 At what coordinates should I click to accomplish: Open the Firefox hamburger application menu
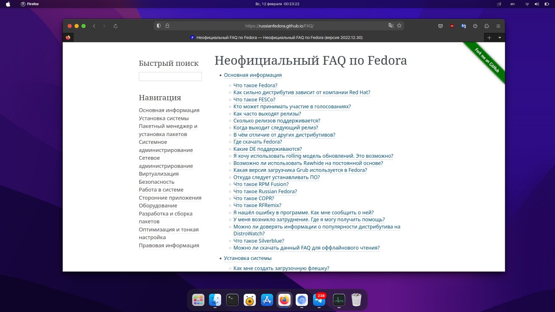click(x=498, y=26)
